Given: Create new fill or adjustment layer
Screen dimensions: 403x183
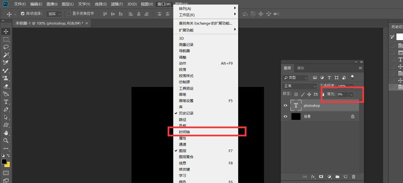Looking at the screenshot, I should pos(329,177).
